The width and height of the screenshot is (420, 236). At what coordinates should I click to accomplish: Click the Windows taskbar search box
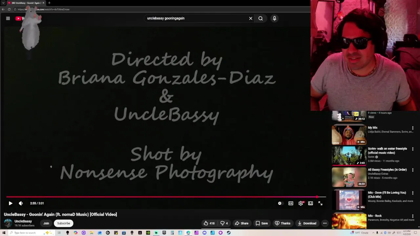tap(31, 233)
